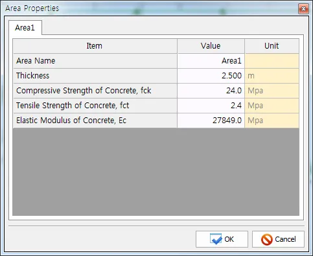Select the Area1 tab

point(25,28)
